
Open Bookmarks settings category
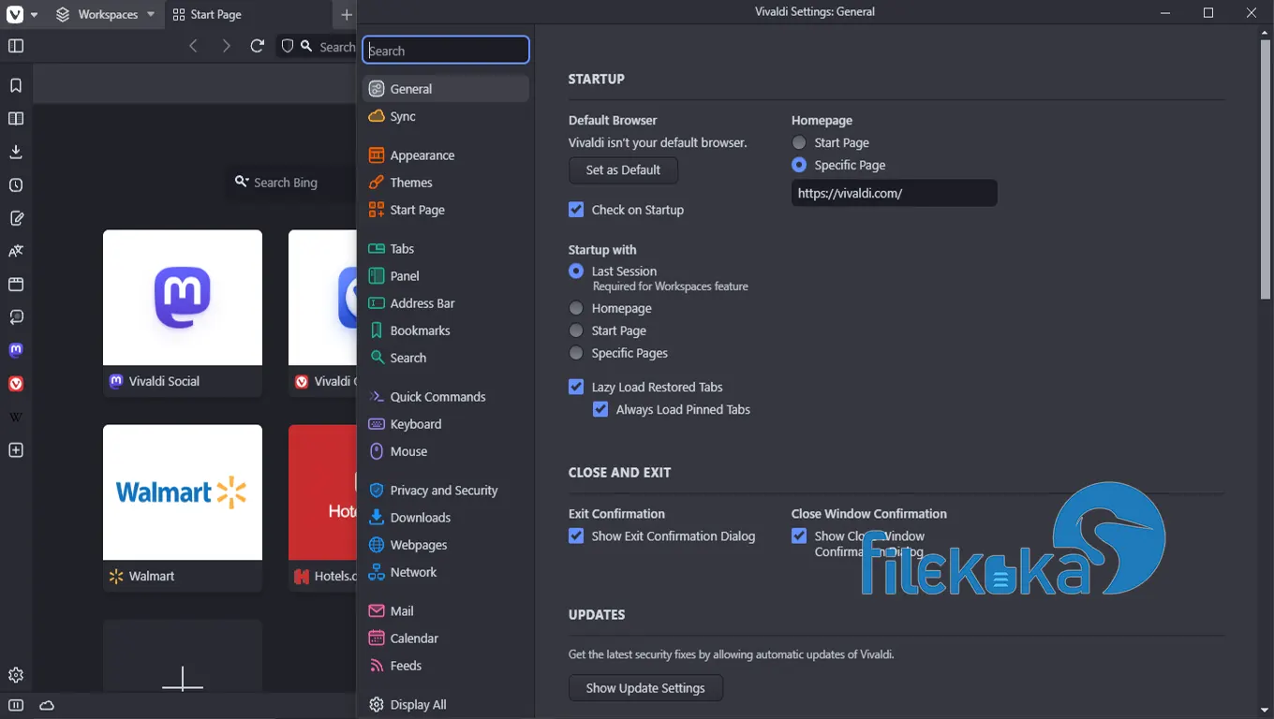[446, 330]
